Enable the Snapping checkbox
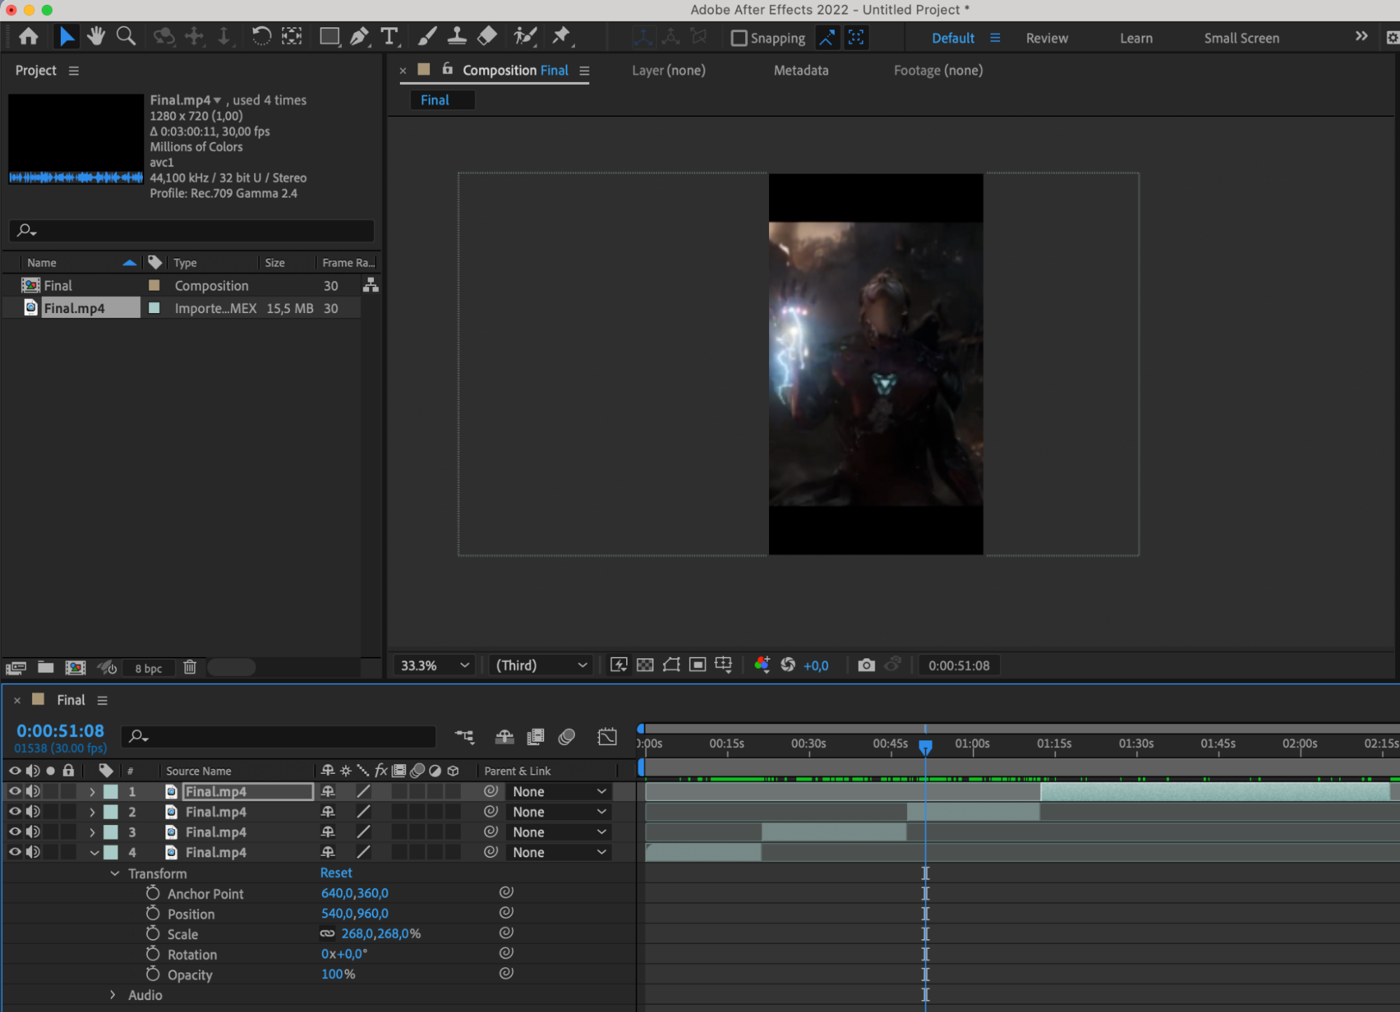 pos(739,38)
